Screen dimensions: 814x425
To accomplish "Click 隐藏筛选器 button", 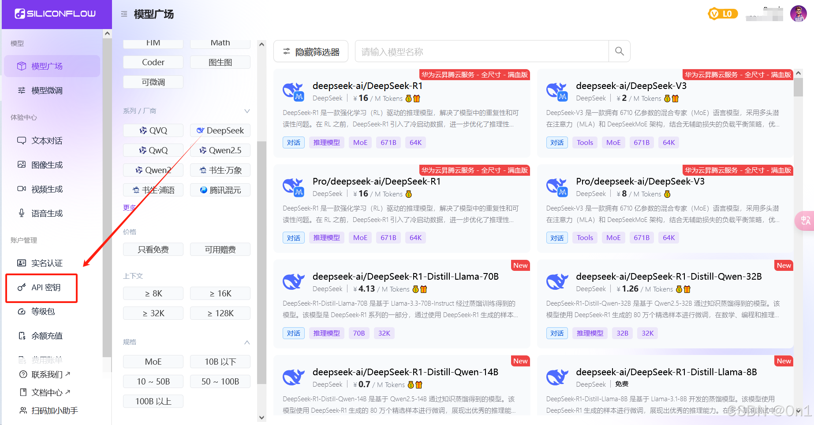I will pyautogui.click(x=311, y=52).
